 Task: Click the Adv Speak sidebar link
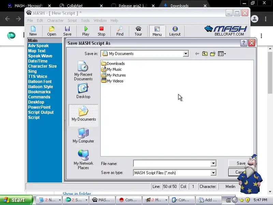38,46
